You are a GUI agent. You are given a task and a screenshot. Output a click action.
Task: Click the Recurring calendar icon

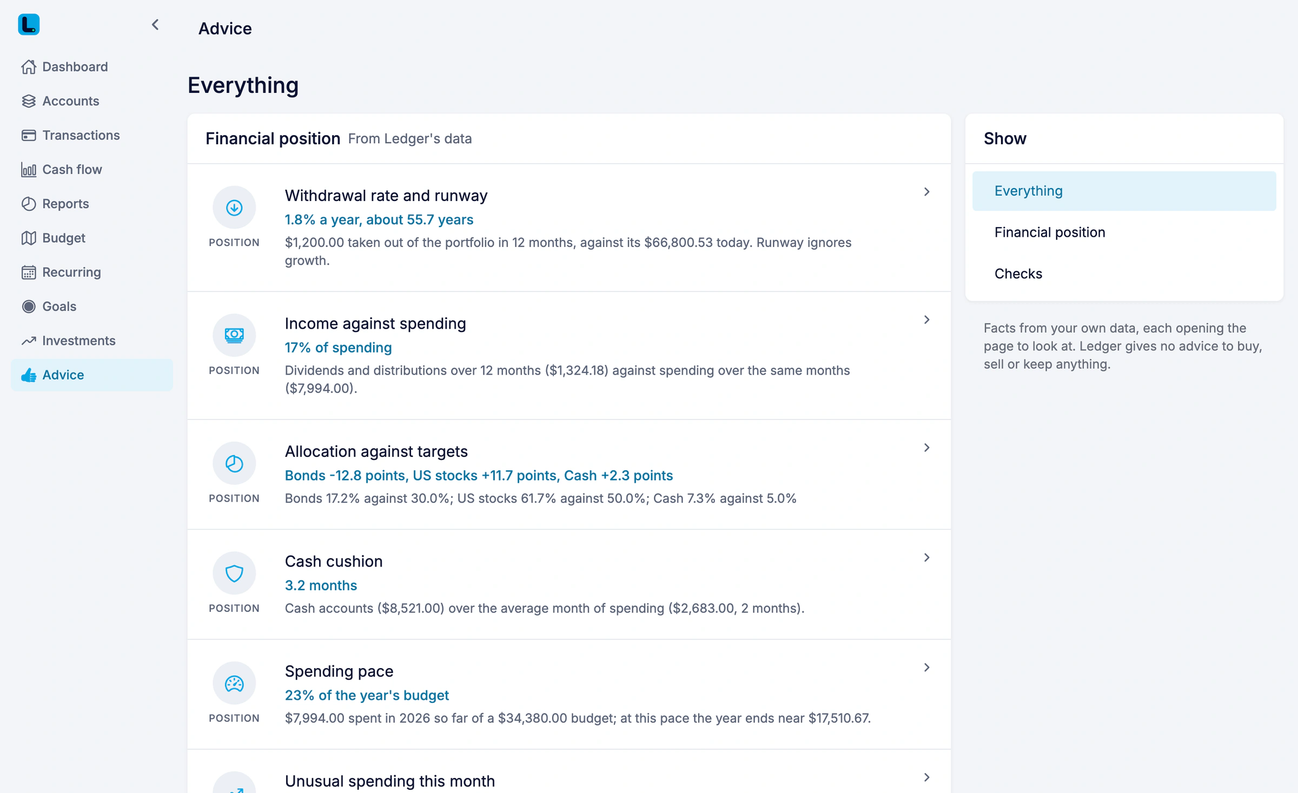pyautogui.click(x=29, y=272)
